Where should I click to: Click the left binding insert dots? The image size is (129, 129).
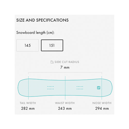coord(51,88)
